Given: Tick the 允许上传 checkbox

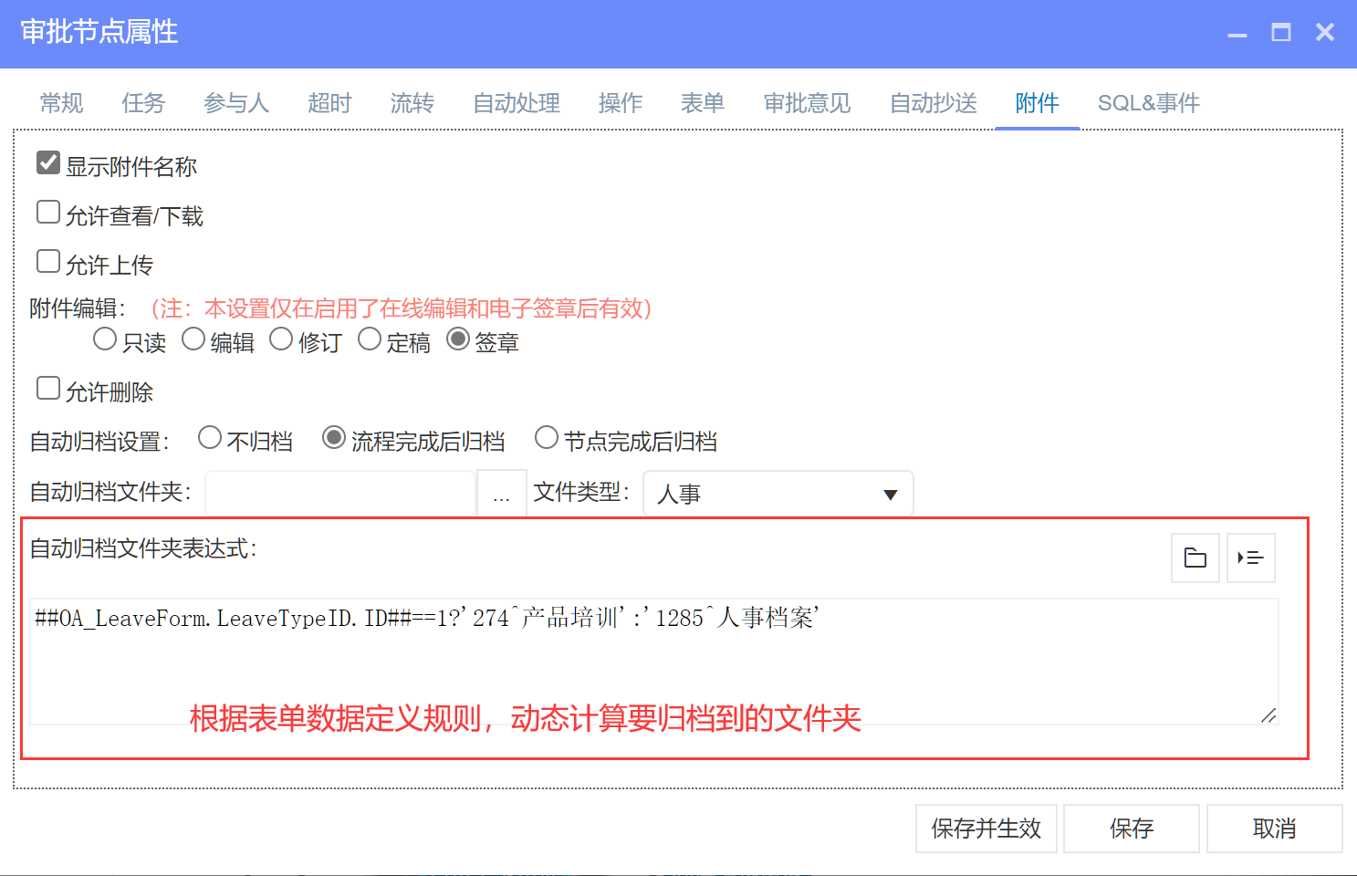Looking at the screenshot, I should [x=48, y=262].
